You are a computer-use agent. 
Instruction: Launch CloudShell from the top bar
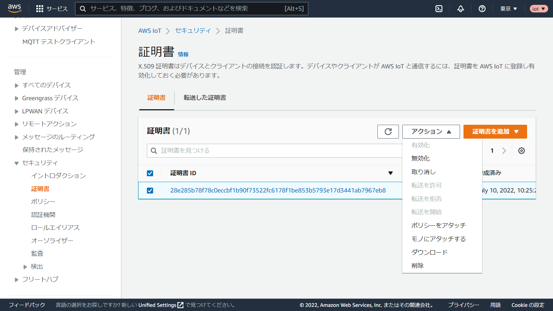[x=439, y=9]
